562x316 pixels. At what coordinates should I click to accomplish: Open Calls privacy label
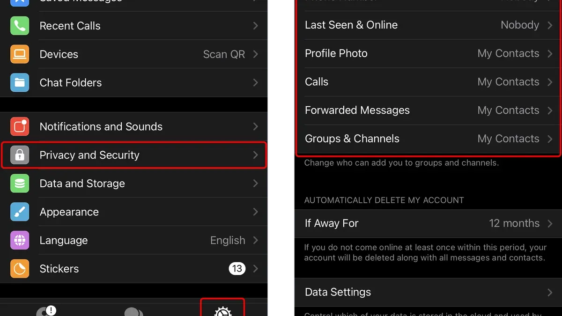tap(317, 82)
